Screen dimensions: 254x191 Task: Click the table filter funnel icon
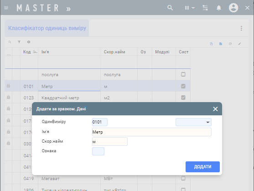point(19,42)
